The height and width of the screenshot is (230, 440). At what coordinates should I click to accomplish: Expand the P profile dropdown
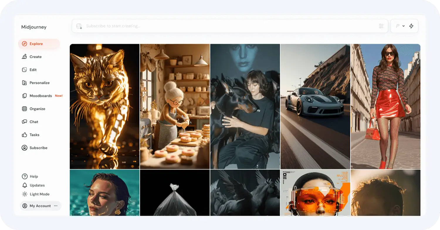coord(400,26)
